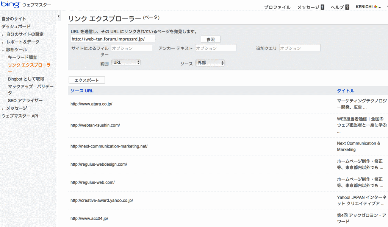Open the KENICHI account menu
Screen dimensions: 388x227
(x=368, y=7)
